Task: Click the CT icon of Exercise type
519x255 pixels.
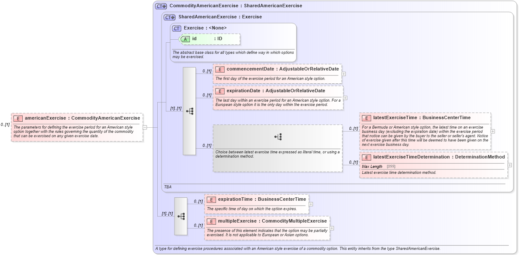Action: pyautogui.click(x=177, y=28)
